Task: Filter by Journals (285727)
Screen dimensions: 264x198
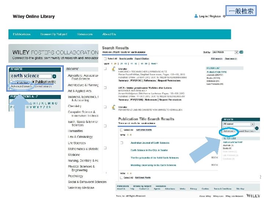Action: (x=215, y=75)
